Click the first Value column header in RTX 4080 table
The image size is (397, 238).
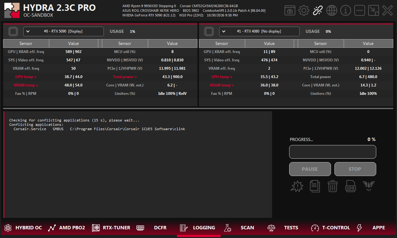pyautogui.click(x=269, y=43)
